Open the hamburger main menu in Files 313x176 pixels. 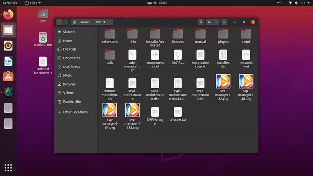[224, 22]
